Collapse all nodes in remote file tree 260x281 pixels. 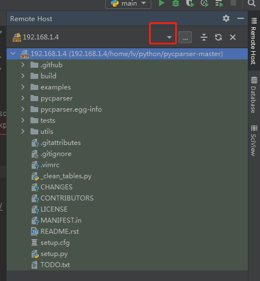(x=204, y=37)
